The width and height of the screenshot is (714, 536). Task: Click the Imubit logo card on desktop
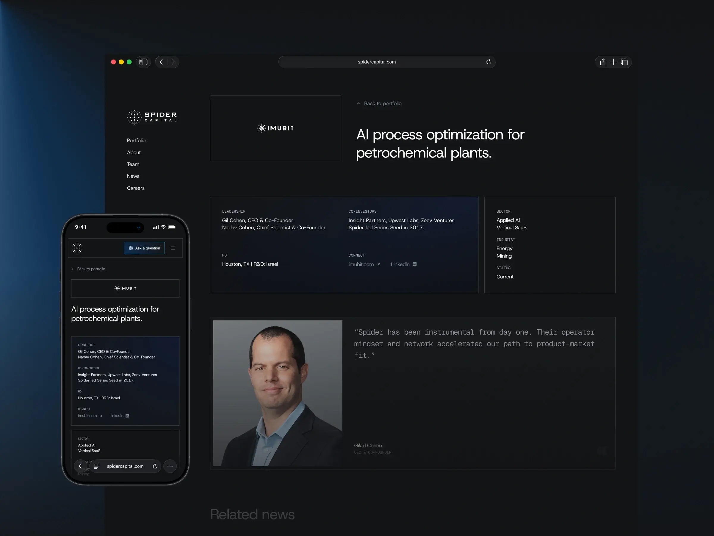pyautogui.click(x=275, y=128)
